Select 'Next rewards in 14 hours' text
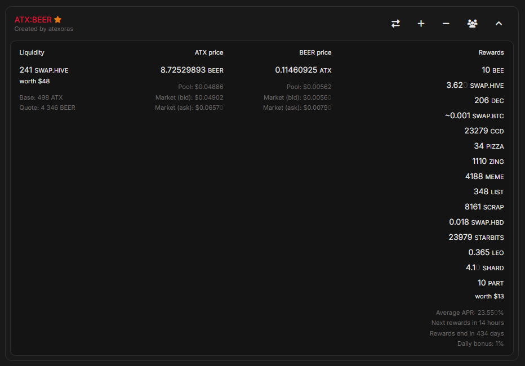Screen dimensions: 525x366 (x=468, y=323)
